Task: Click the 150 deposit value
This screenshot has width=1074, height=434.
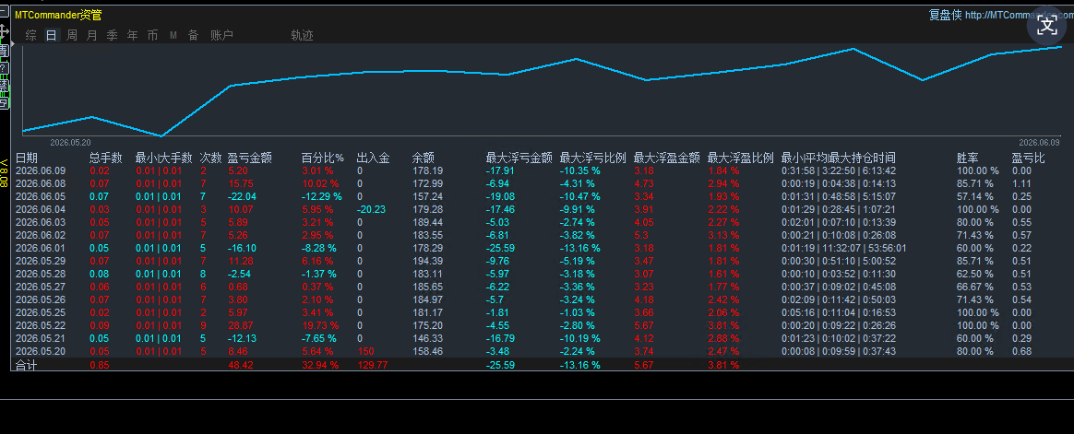Action: [365, 352]
